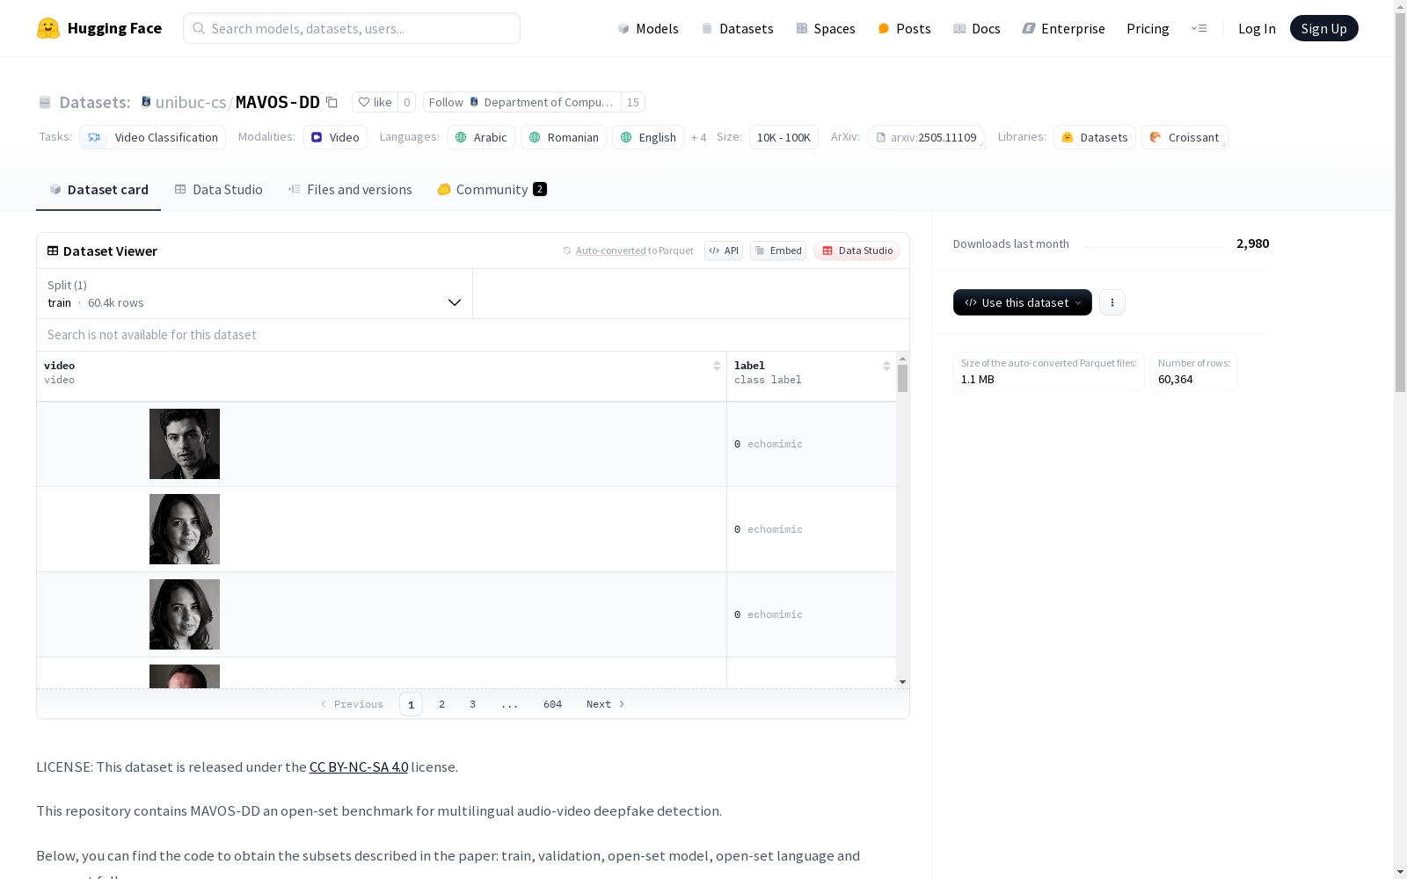The height and width of the screenshot is (879, 1407).
Task: Open the Pricing page
Action: point(1148,28)
